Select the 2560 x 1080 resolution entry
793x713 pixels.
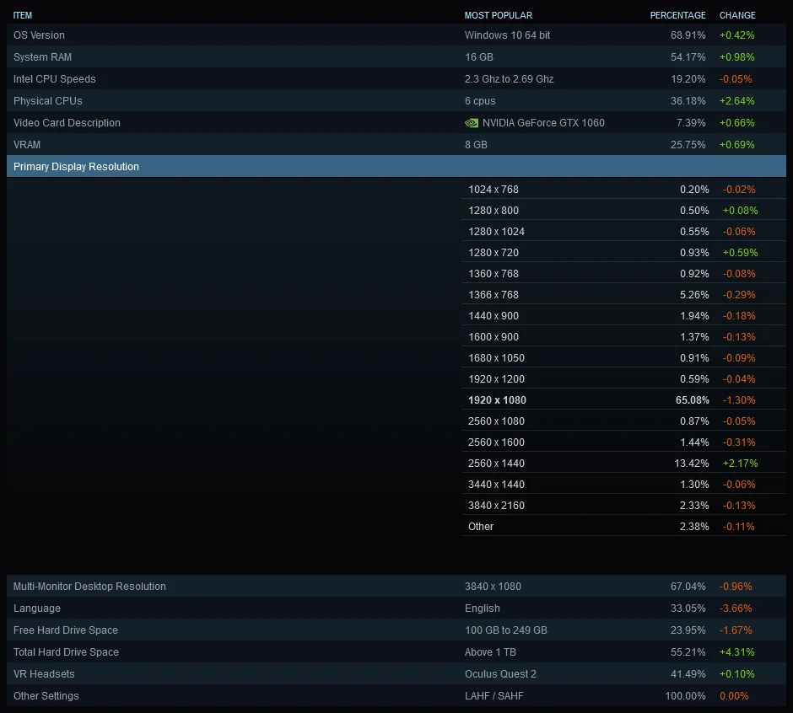tap(623, 421)
